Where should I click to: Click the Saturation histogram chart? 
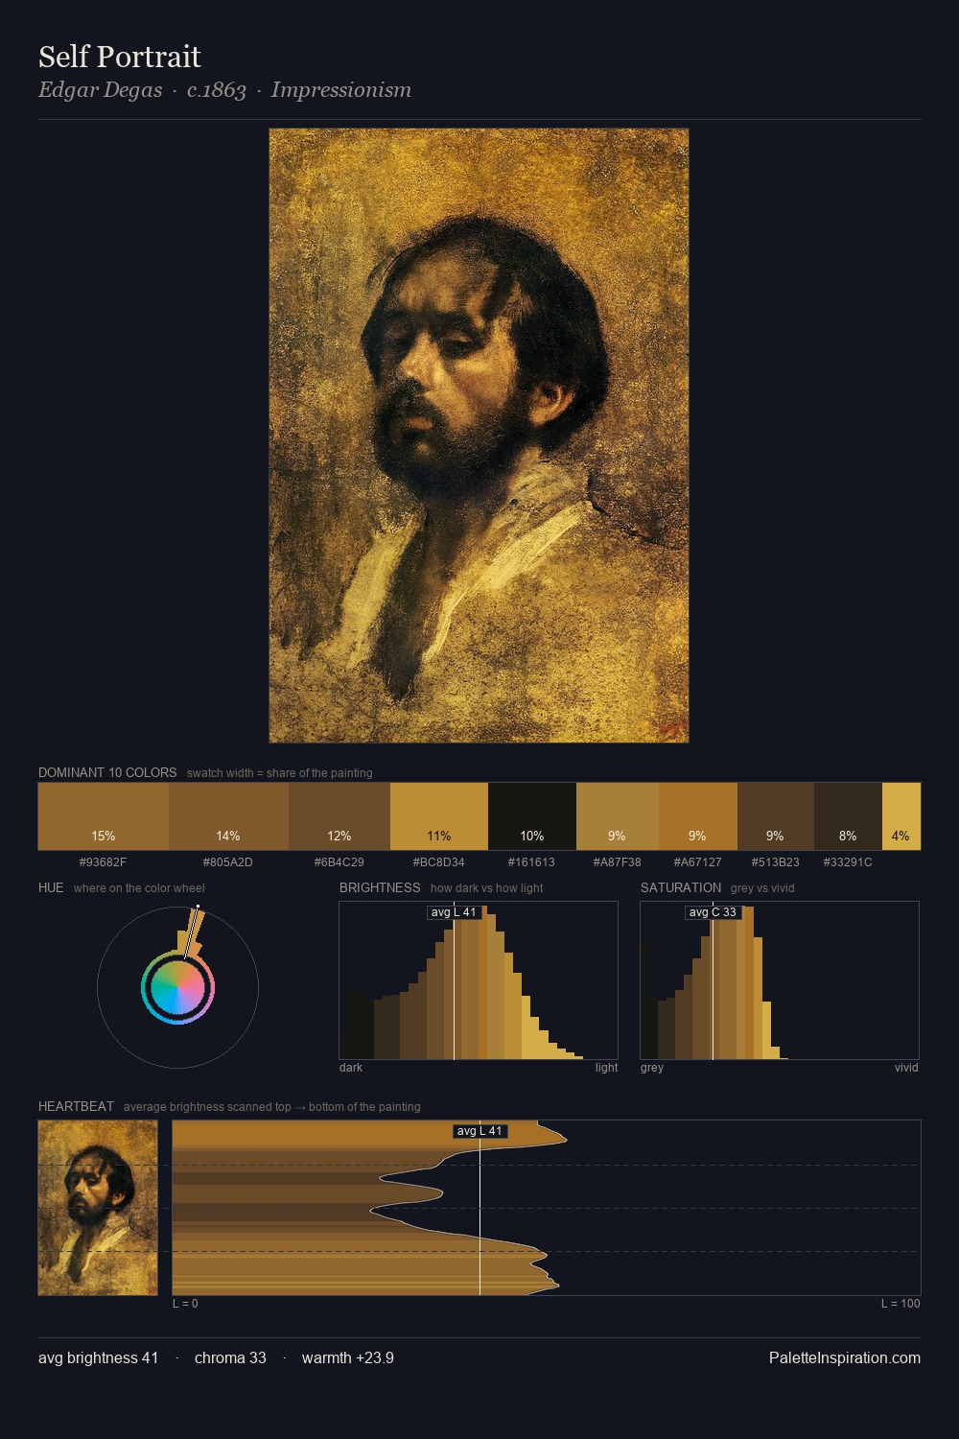click(780, 980)
